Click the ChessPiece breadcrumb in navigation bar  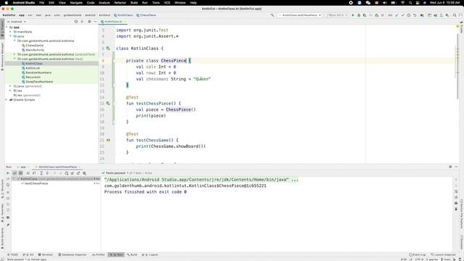pos(146,15)
